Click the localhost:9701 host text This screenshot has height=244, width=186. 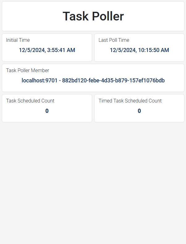coord(40,81)
